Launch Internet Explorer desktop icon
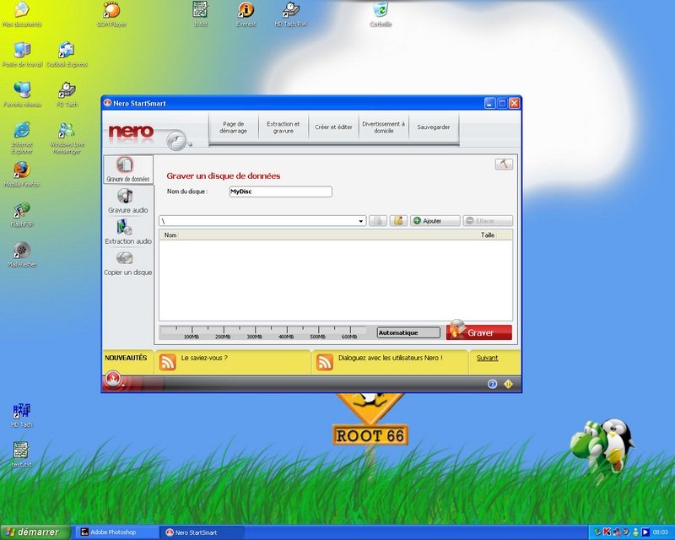Viewport: 675px width, 540px height. (x=22, y=138)
